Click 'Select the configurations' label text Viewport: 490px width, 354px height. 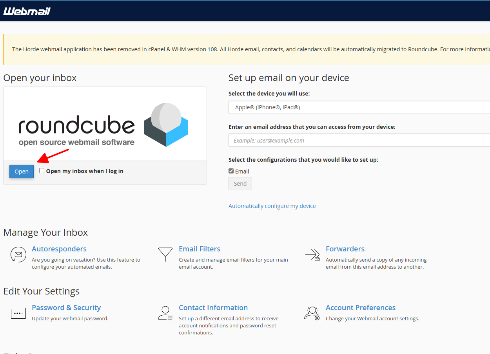click(303, 160)
